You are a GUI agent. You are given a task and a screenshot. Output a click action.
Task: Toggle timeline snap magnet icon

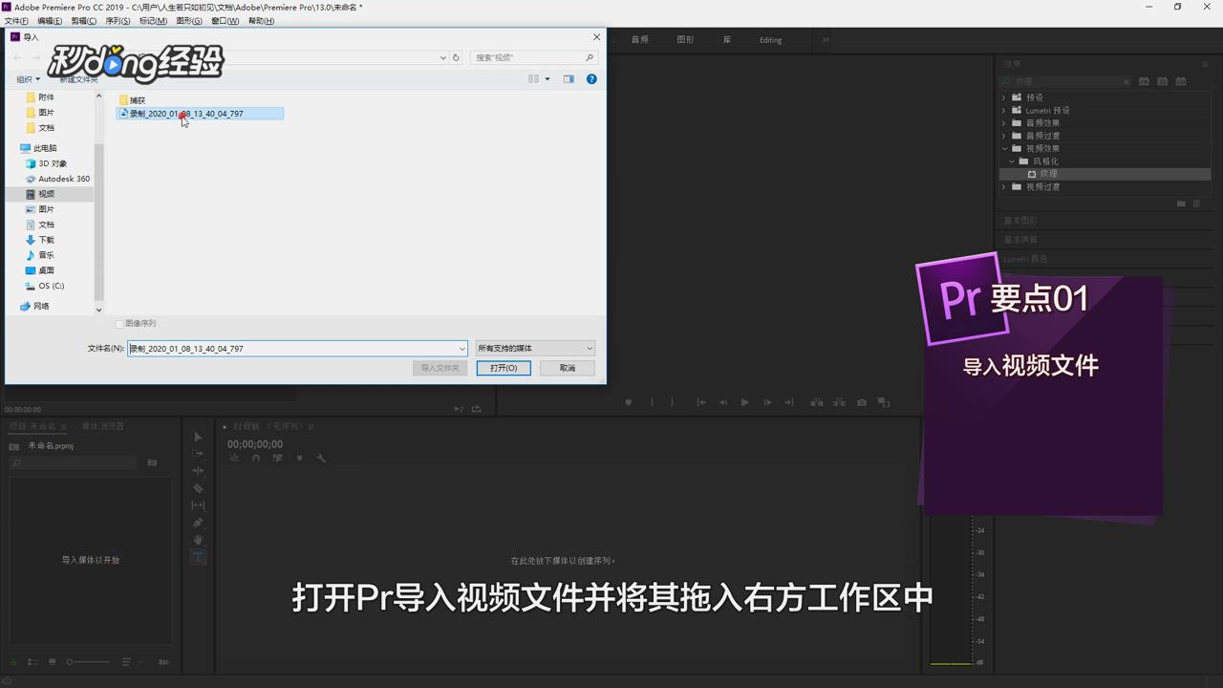(x=255, y=459)
